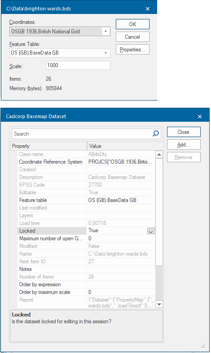211x353 pixels.
Task: Select the Maximum number of open G... row
Action: tap(86, 238)
